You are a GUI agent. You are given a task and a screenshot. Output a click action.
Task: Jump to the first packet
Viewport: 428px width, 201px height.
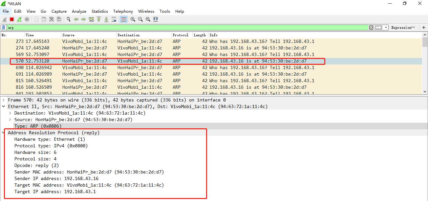point(99,20)
